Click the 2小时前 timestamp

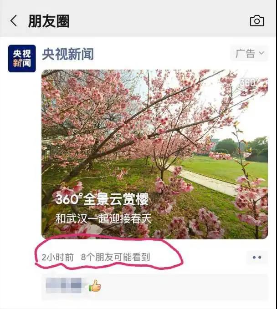pos(57,258)
